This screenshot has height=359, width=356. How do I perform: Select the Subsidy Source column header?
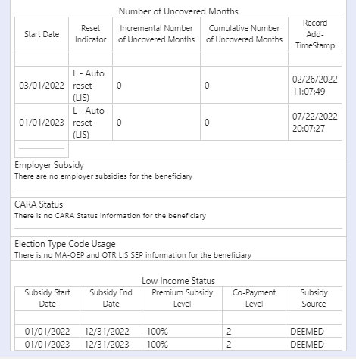[x=314, y=298]
